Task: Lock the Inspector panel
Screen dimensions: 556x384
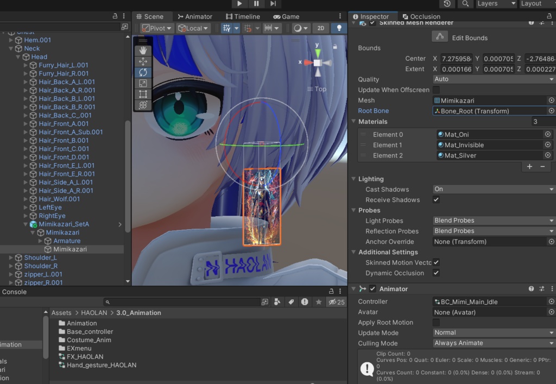Action: click(x=549, y=16)
